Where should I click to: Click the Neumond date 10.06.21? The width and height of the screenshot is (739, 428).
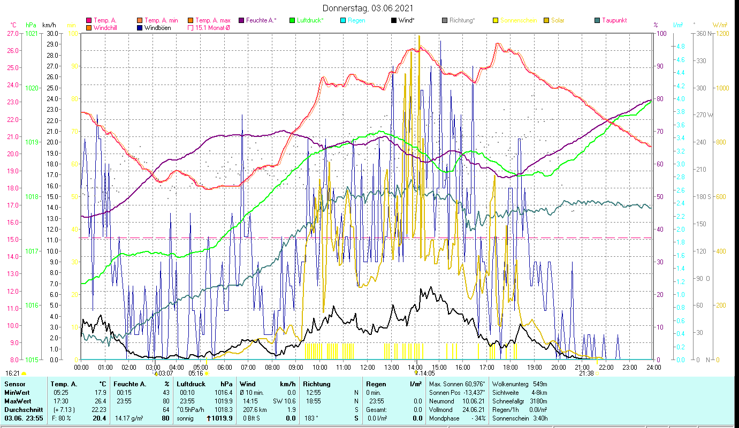pyautogui.click(x=473, y=401)
